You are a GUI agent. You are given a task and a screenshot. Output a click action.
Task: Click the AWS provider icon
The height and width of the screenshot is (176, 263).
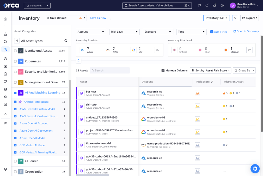tap(108, 50)
